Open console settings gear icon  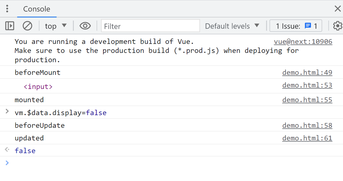[337, 26]
